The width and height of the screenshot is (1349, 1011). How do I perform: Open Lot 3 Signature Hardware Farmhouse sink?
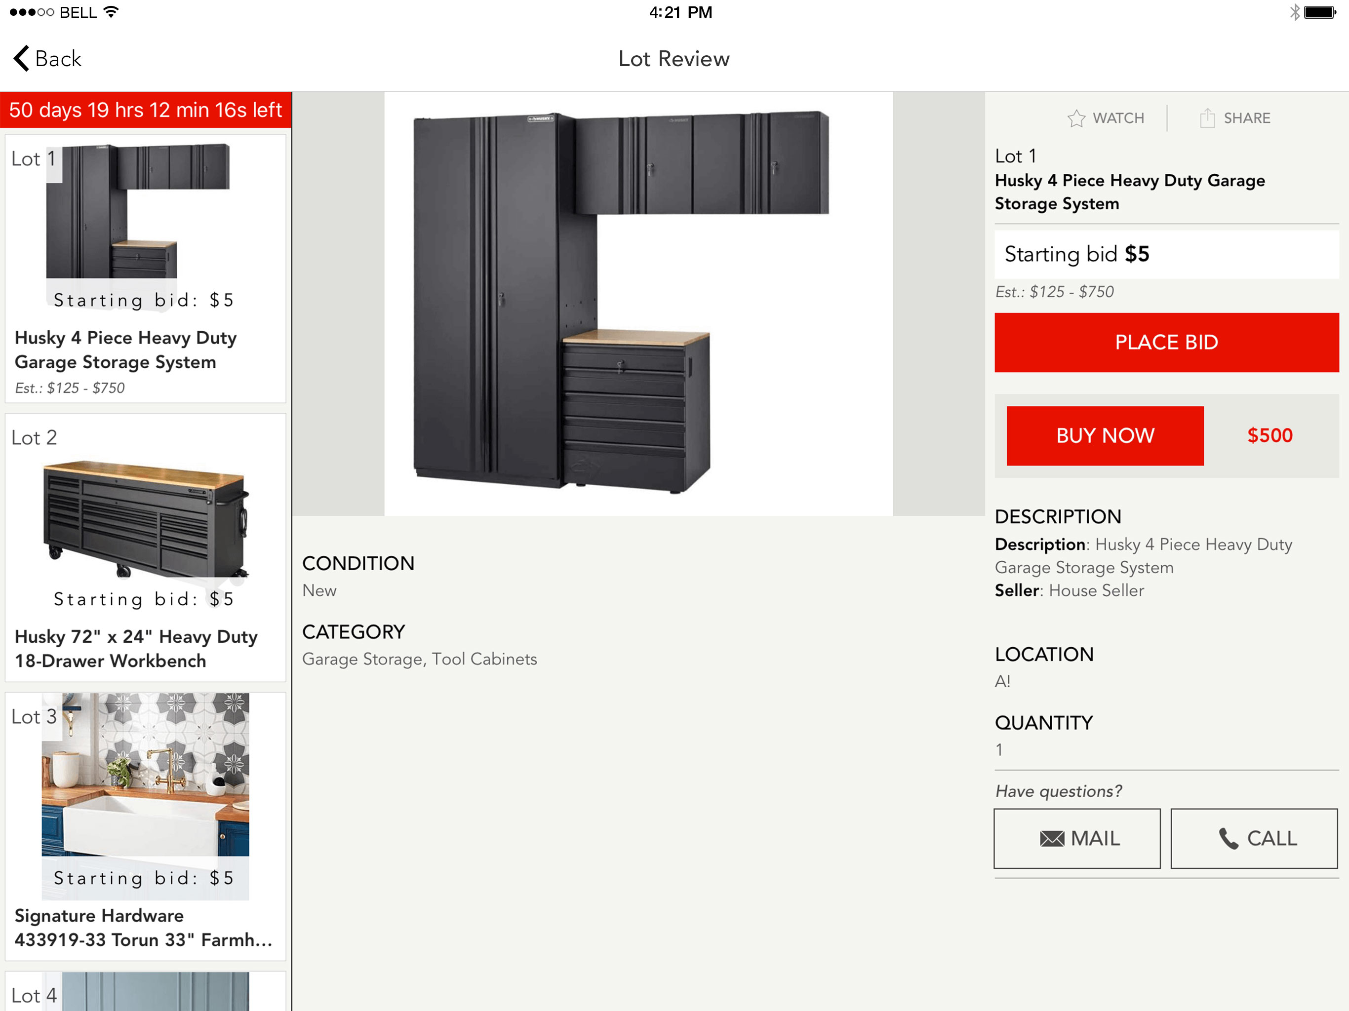point(145,827)
